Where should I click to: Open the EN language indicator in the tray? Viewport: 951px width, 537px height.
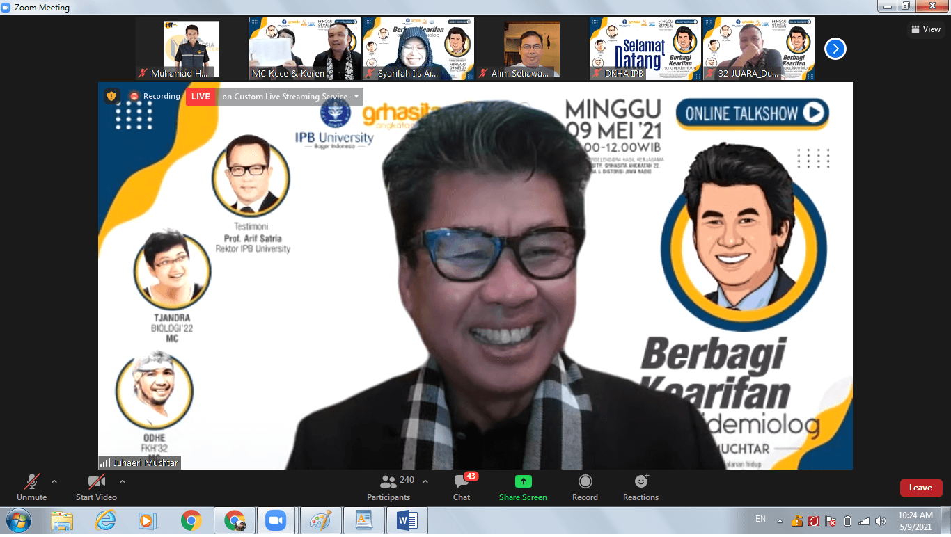click(x=760, y=520)
